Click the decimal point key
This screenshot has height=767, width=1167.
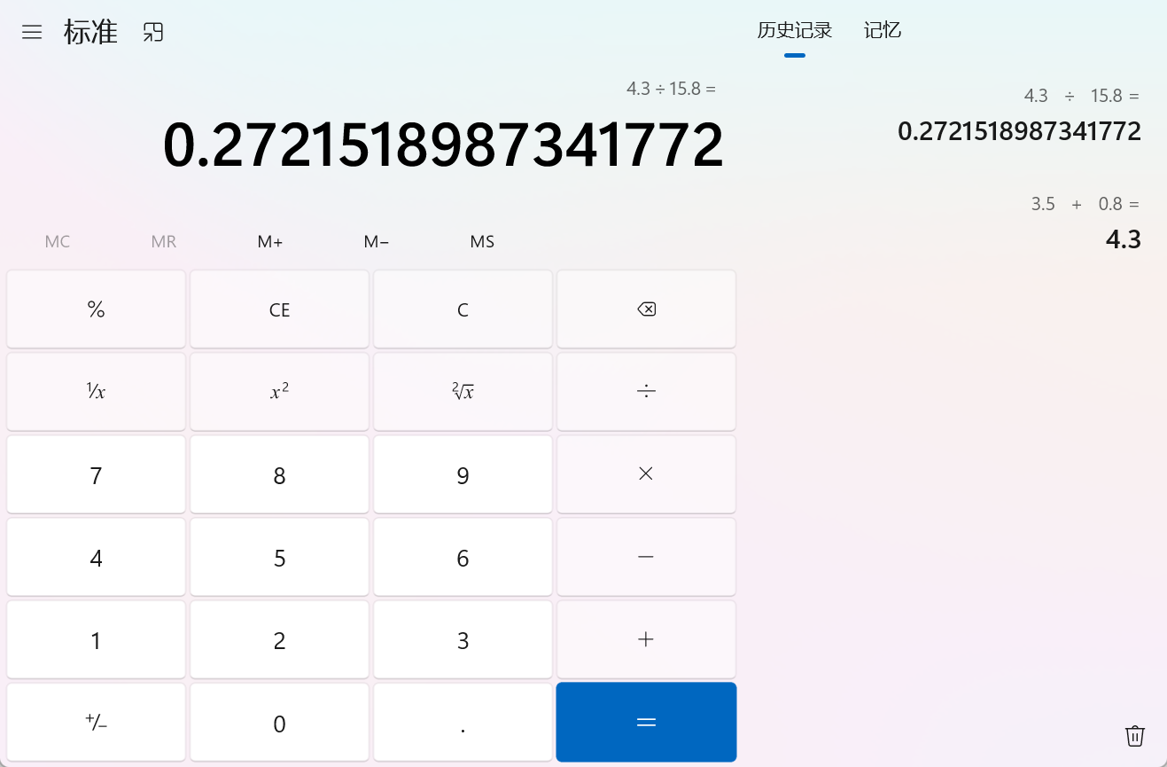point(463,722)
